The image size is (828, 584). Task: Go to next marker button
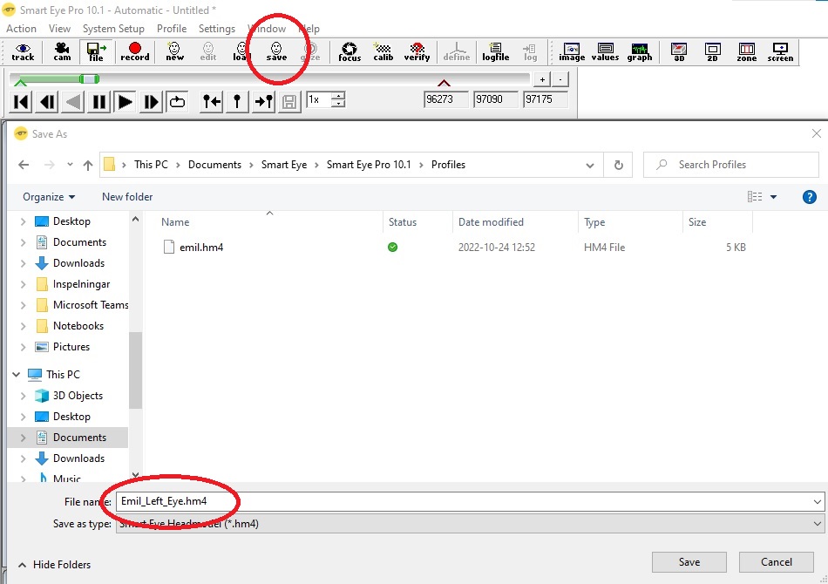click(263, 101)
